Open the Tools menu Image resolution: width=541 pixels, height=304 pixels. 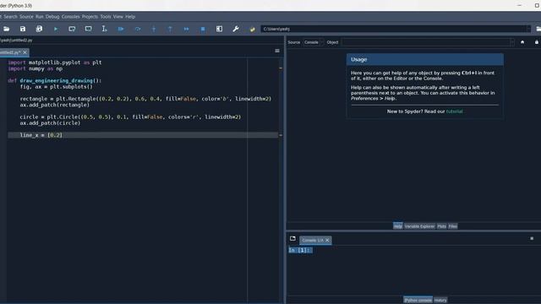106,17
